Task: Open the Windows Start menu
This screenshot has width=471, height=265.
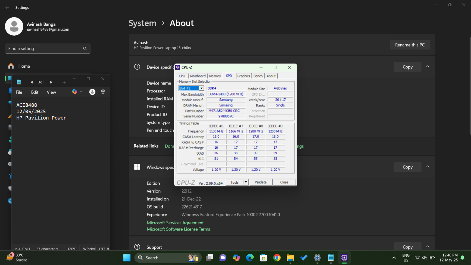Action: [x=127, y=258]
